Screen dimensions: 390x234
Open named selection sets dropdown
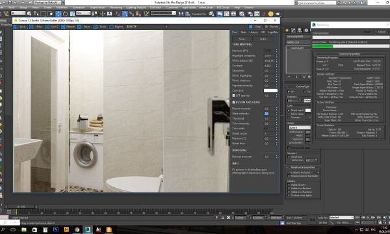tap(163, 13)
